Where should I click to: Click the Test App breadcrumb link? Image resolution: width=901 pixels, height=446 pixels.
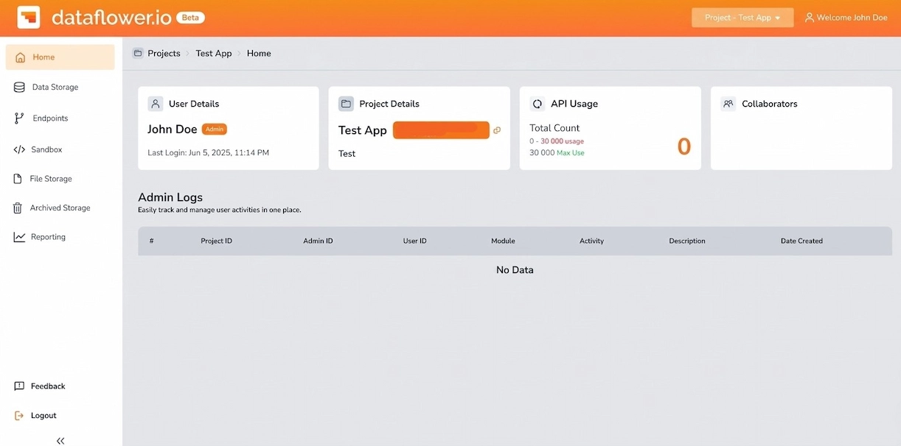tap(214, 53)
